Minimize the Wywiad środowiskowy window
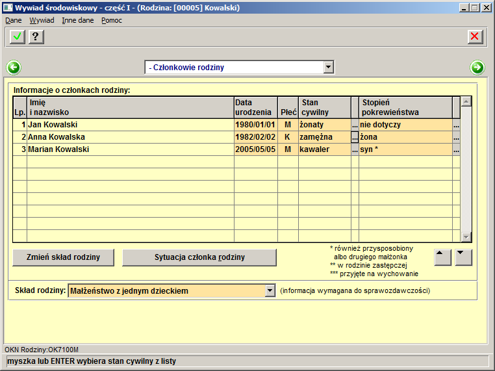 point(463,8)
